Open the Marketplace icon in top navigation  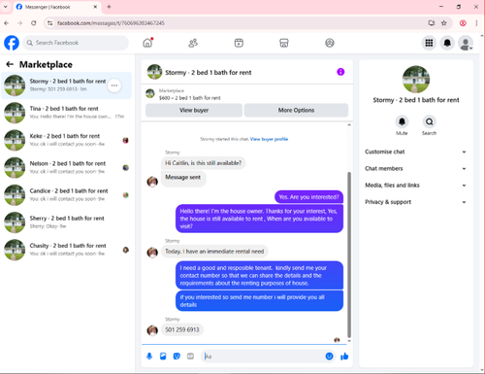[x=284, y=43]
